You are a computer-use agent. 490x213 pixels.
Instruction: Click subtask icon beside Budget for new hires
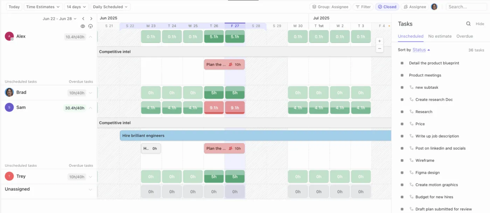(x=412, y=197)
